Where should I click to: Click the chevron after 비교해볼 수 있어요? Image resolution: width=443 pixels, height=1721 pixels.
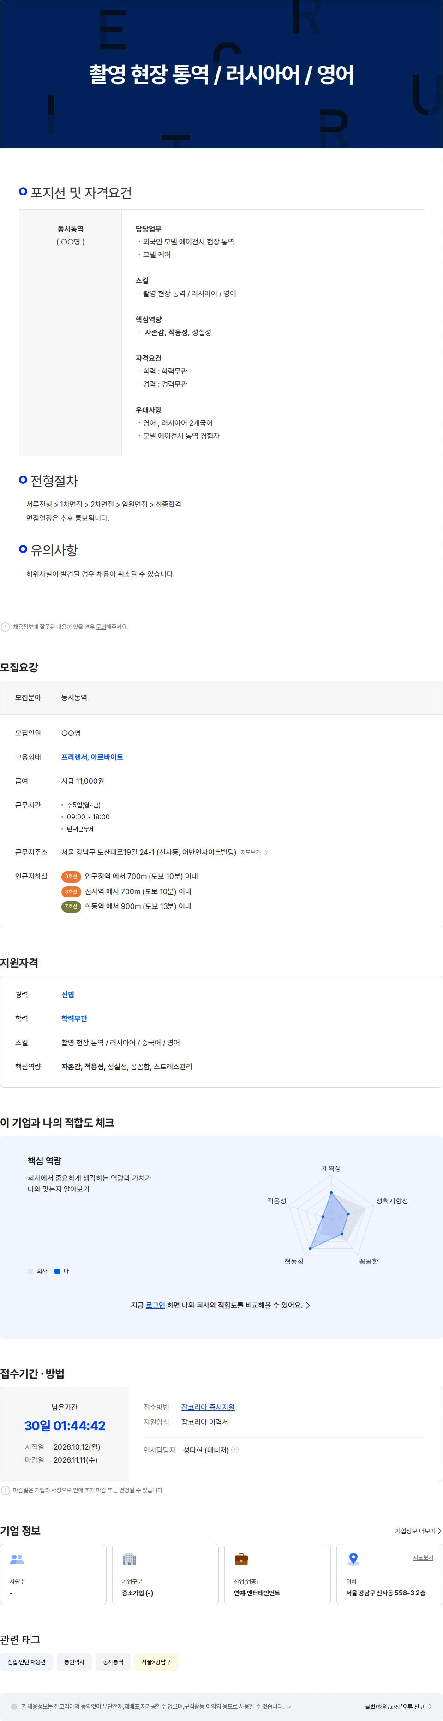[x=308, y=1305]
